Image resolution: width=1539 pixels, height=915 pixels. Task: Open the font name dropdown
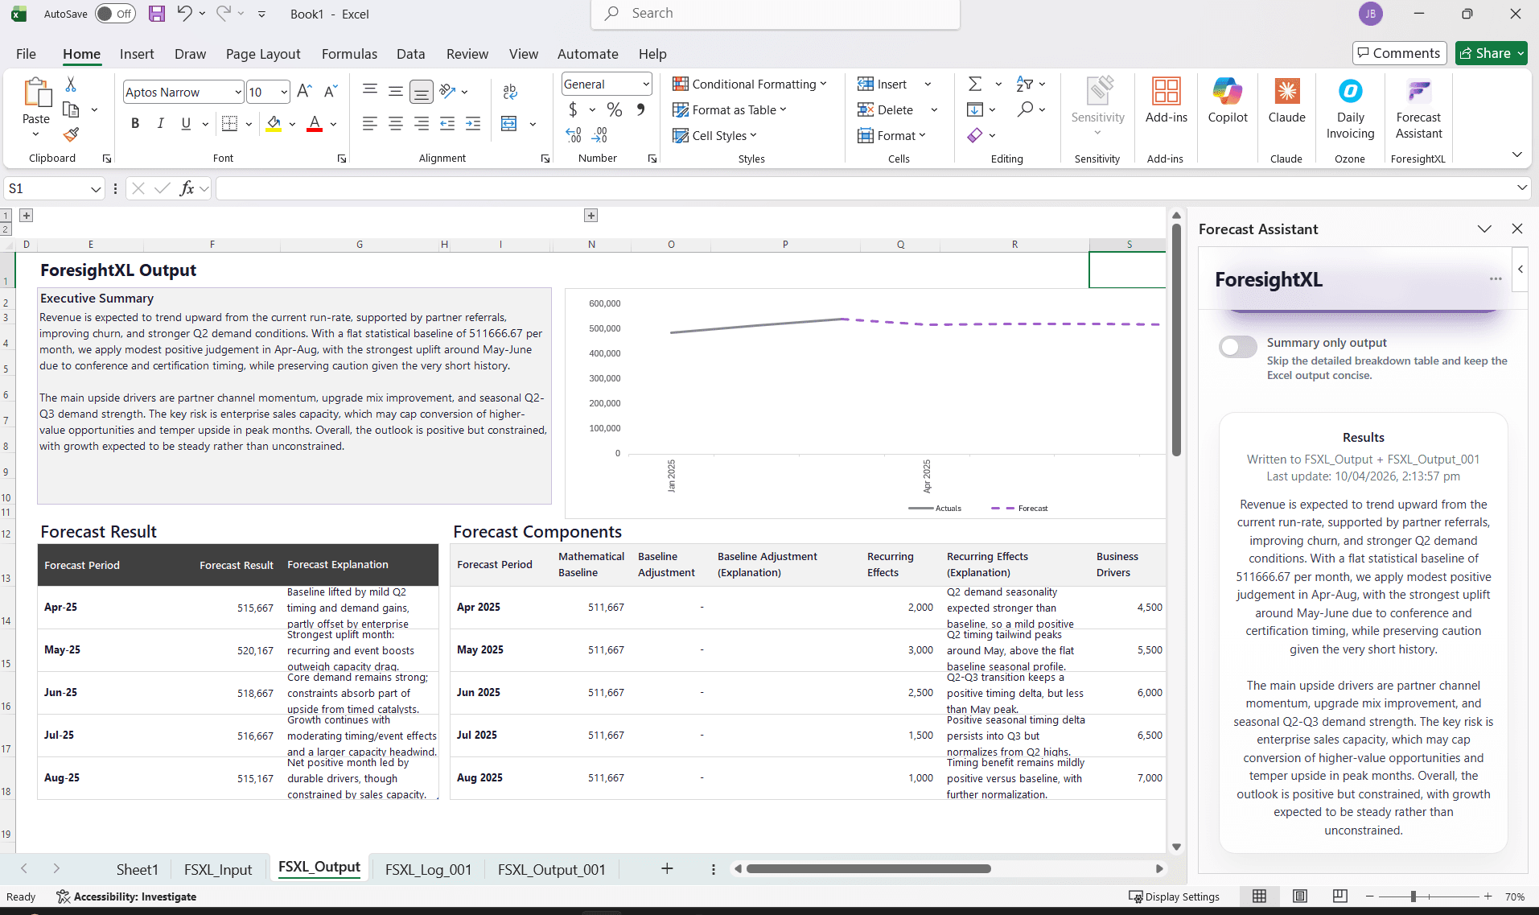(238, 93)
